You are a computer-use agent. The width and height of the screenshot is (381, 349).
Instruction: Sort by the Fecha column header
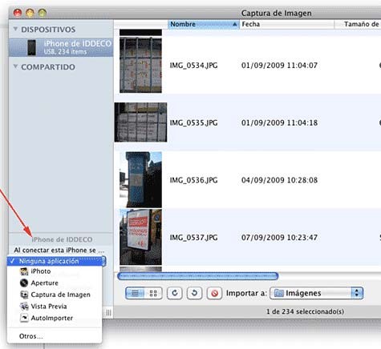click(x=286, y=24)
